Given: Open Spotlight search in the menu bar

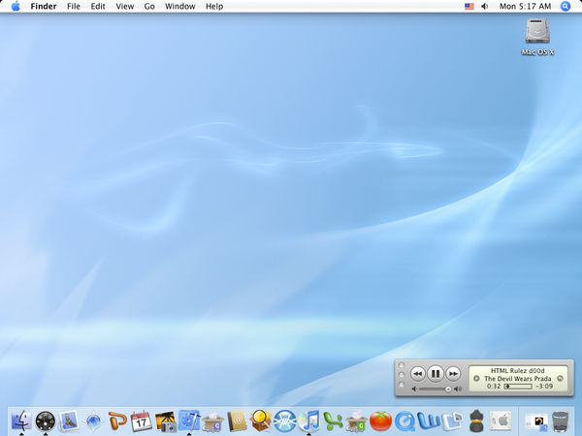Looking at the screenshot, I should (566, 7).
